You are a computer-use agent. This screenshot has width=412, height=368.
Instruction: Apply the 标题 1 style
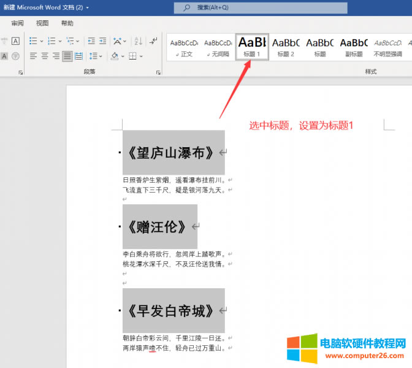(252, 47)
